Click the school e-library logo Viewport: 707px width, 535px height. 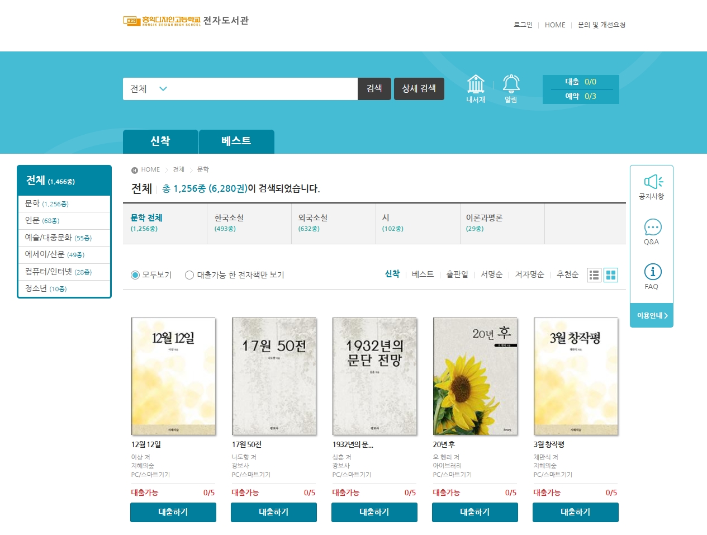point(186,21)
